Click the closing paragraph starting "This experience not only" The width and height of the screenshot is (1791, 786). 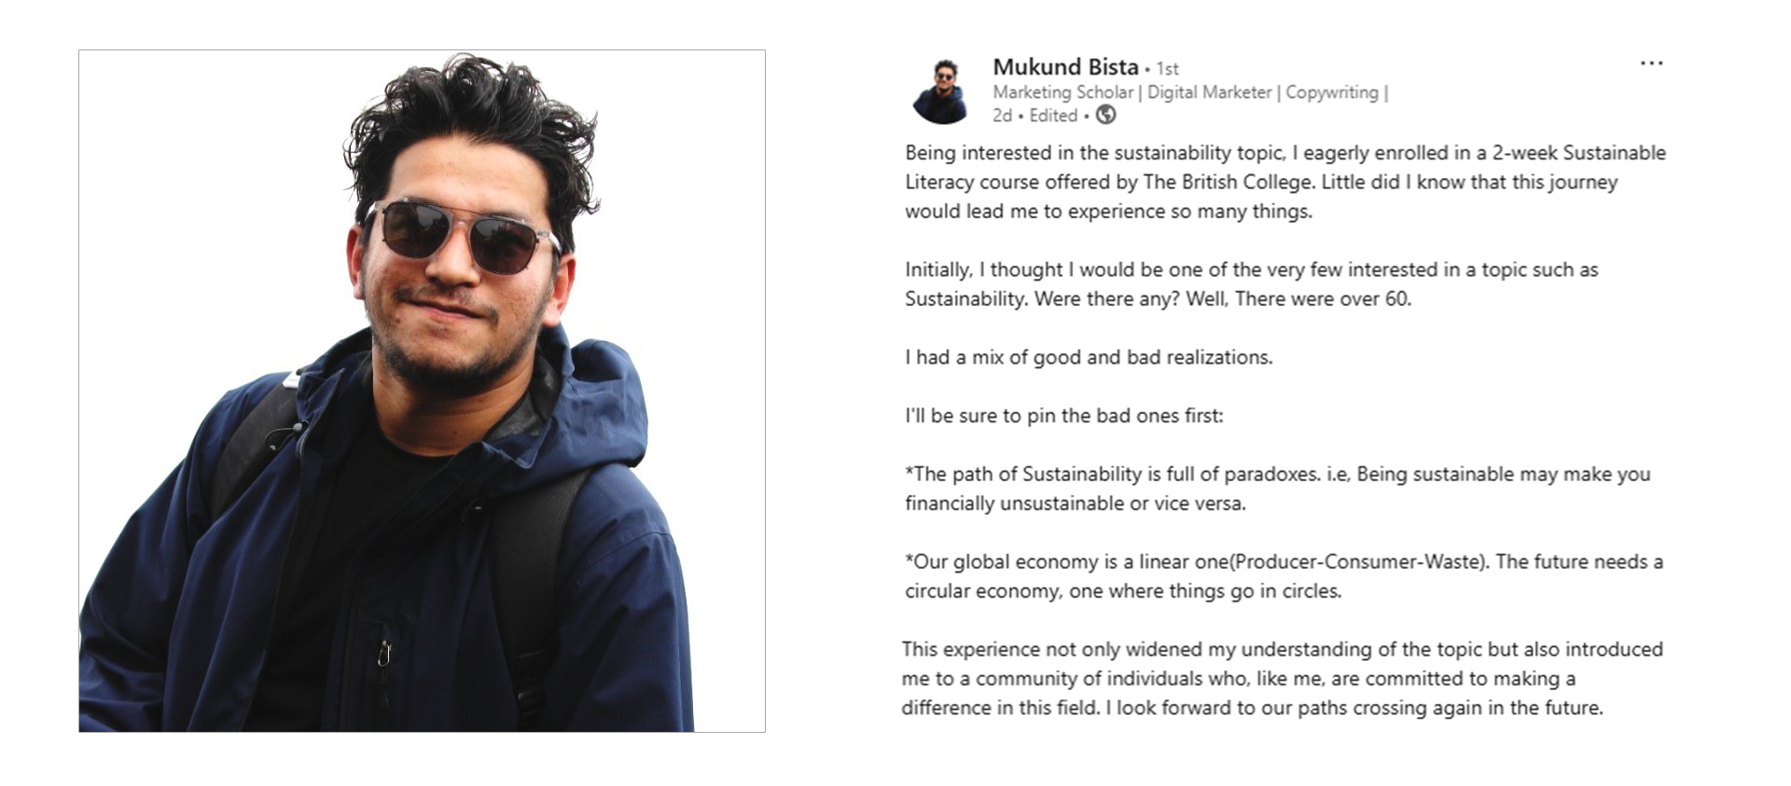coord(1282,678)
